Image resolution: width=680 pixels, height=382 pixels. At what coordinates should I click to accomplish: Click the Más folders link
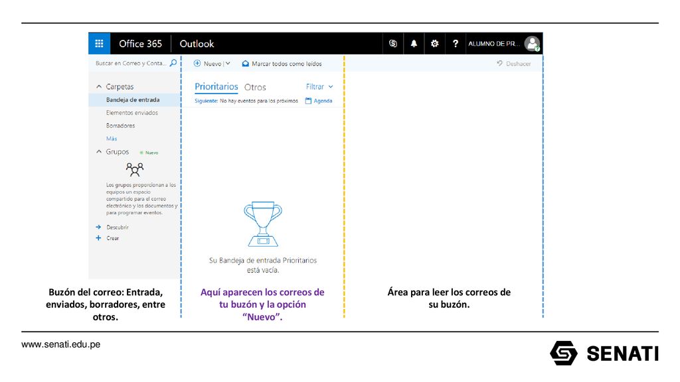coord(112,139)
